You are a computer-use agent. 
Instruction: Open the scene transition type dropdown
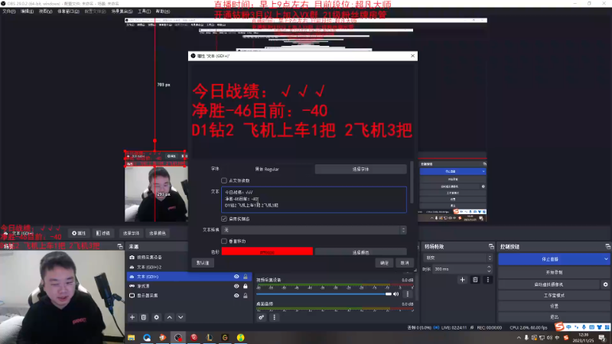pyautogui.click(x=457, y=258)
